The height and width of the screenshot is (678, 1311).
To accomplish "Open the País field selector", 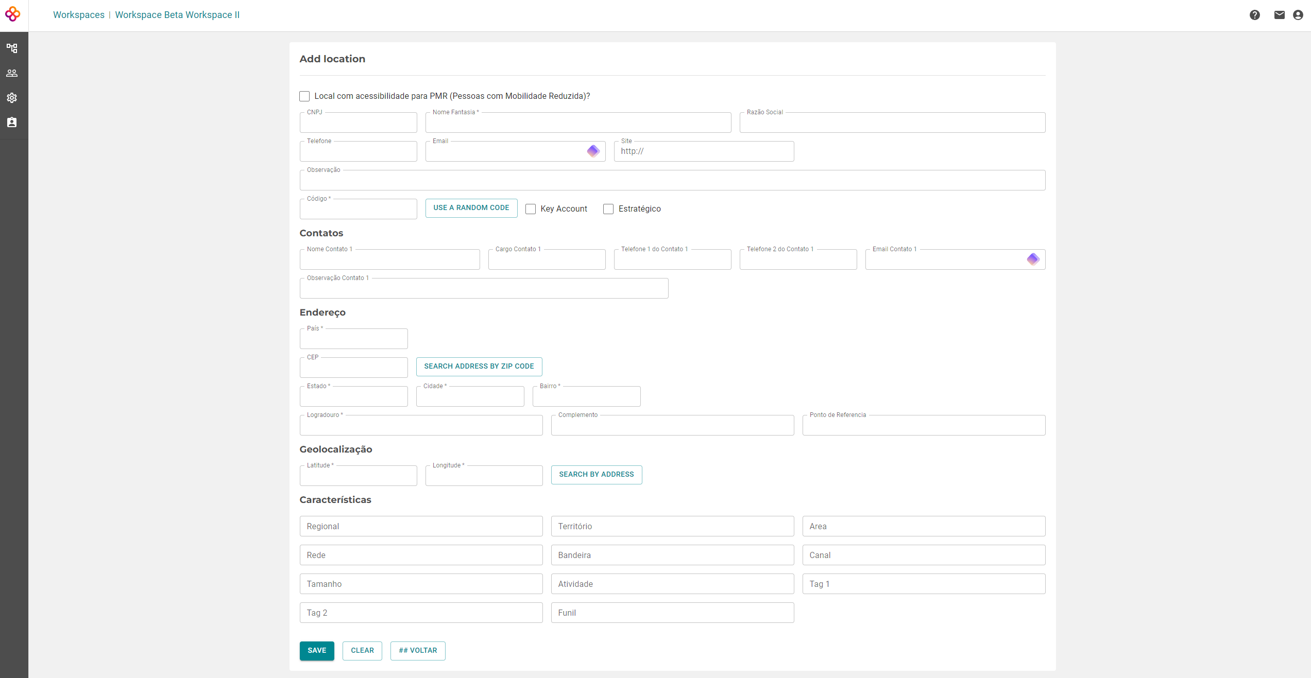I will 353,339.
